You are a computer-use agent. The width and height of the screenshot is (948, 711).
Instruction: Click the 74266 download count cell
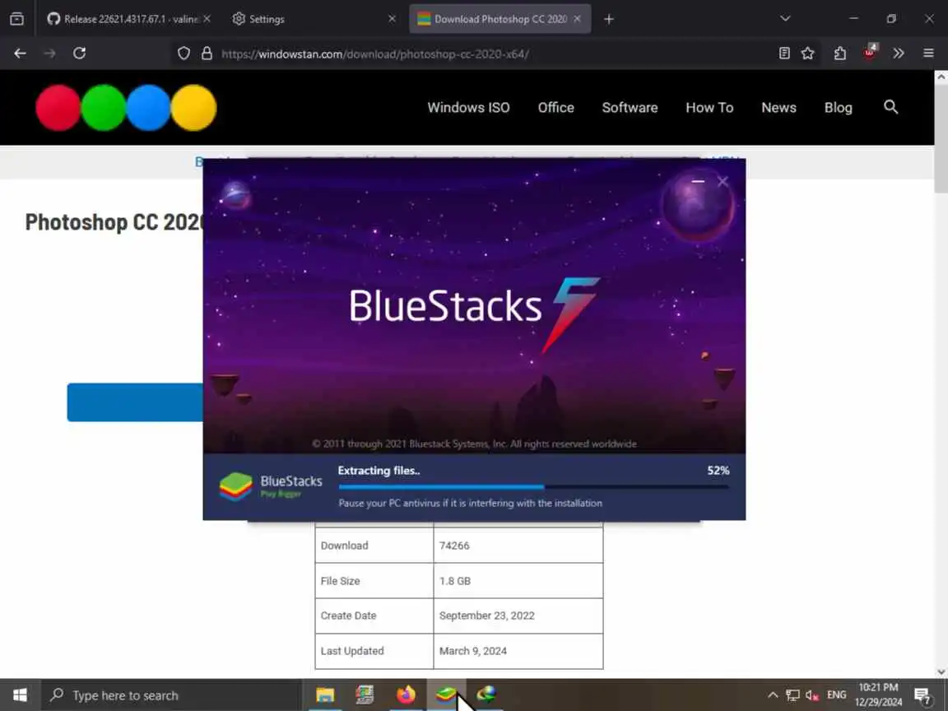click(x=518, y=546)
